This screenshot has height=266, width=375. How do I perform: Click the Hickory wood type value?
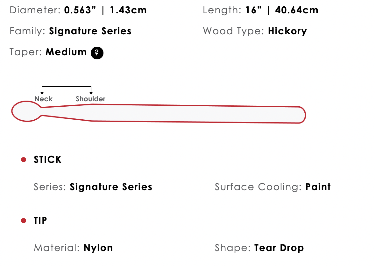coord(287,31)
